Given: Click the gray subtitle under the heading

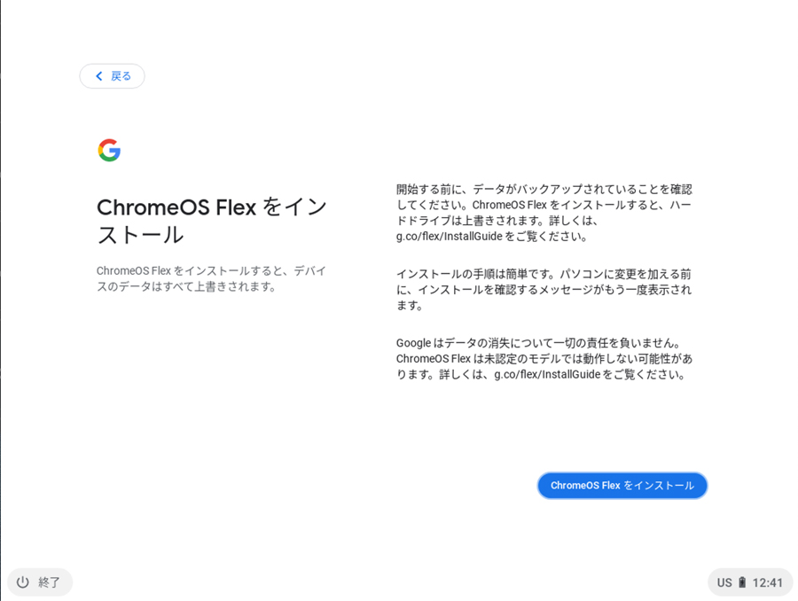Looking at the screenshot, I should pos(211,278).
